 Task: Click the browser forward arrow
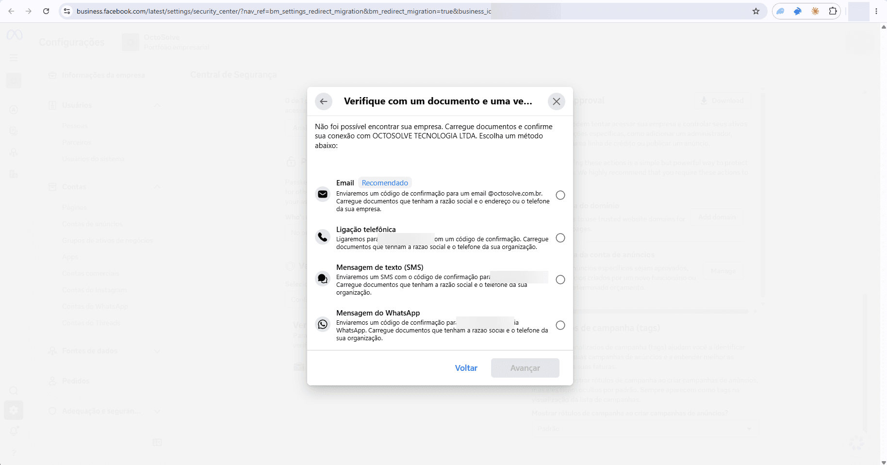coord(29,11)
